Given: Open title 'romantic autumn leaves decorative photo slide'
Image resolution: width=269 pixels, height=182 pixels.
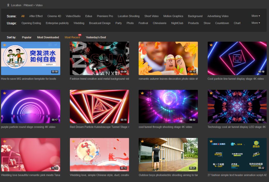Looking at the screenshot, I should pyautogui.click(x=168, y=79).
